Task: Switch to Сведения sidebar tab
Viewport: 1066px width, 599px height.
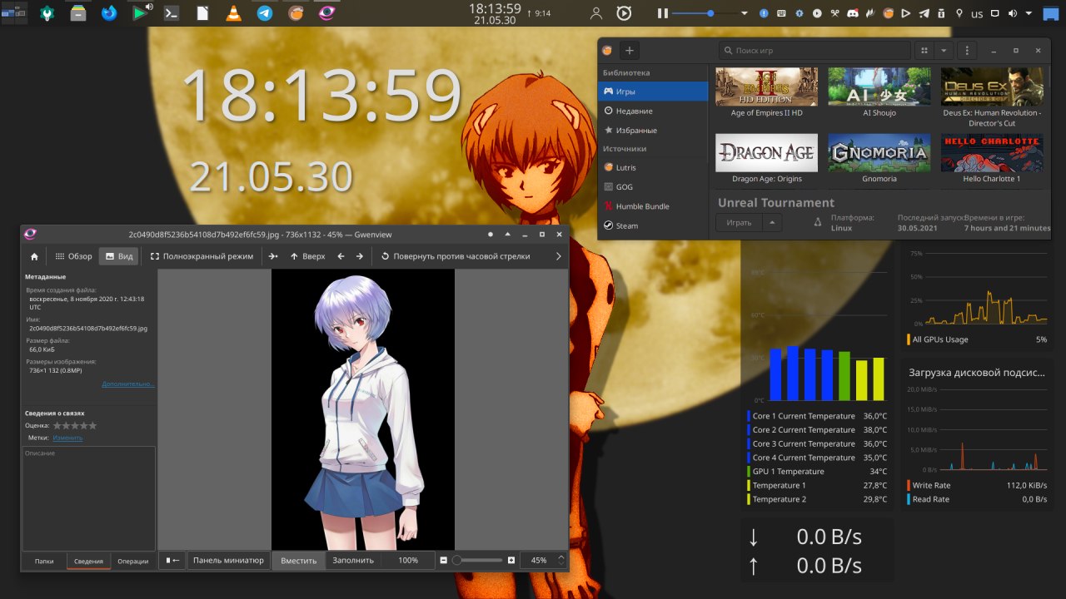Action: tap(88, 561)
